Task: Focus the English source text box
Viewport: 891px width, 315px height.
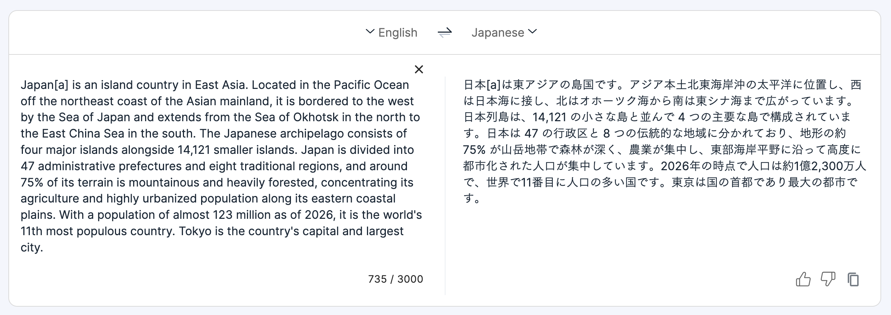Action: [x=221, y=166]
